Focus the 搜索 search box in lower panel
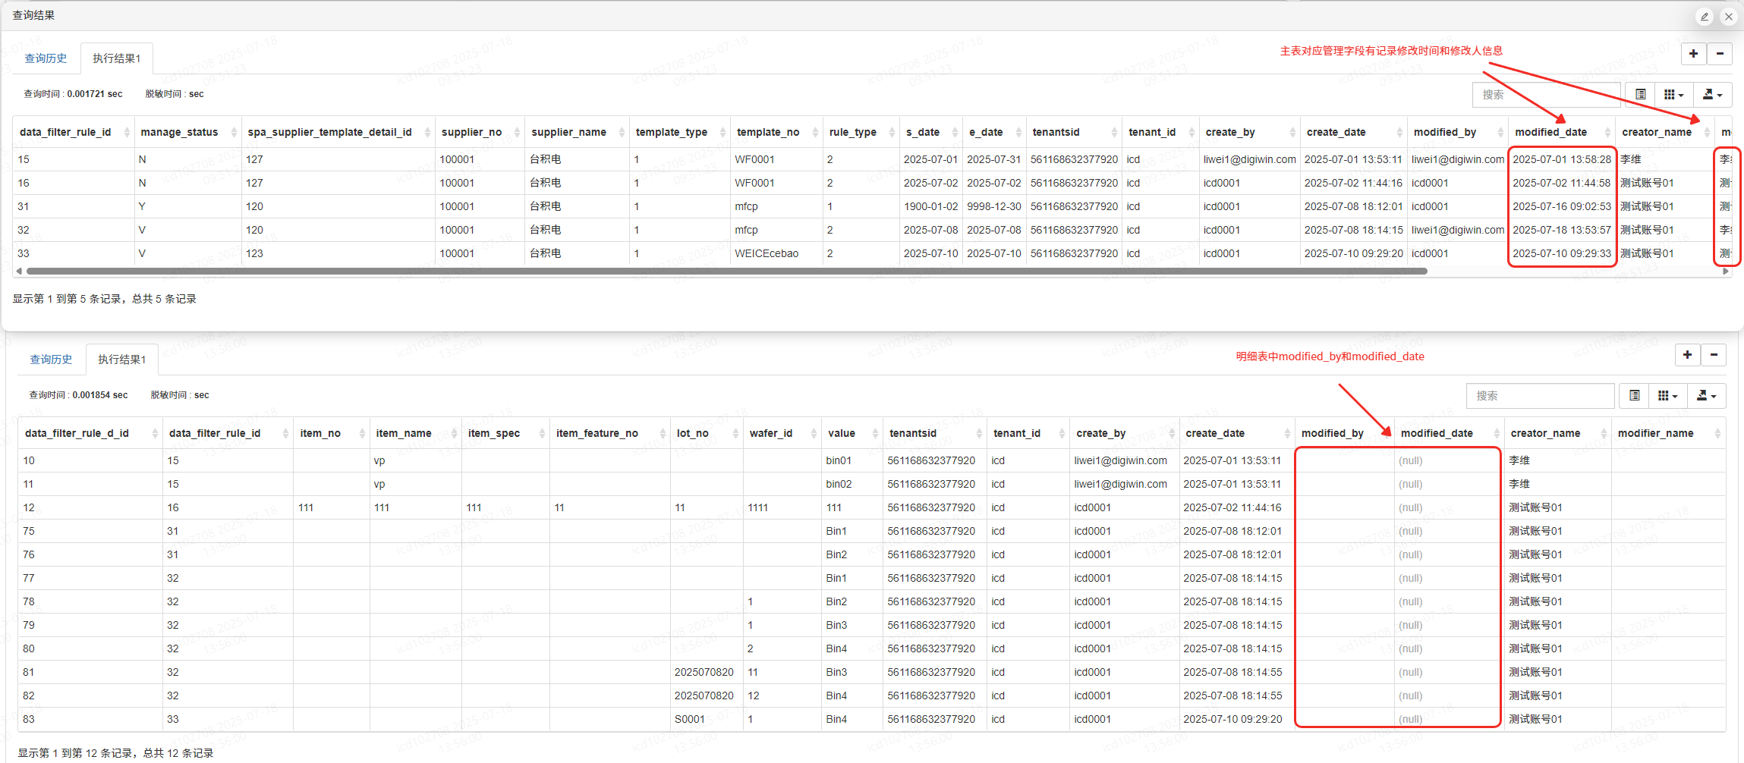Screen dimensions: 1744x763 click(1541, 396)
